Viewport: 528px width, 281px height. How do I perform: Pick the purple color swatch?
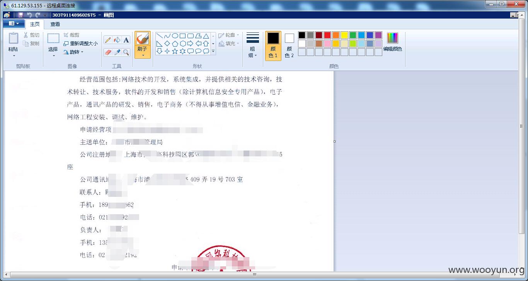378,35
